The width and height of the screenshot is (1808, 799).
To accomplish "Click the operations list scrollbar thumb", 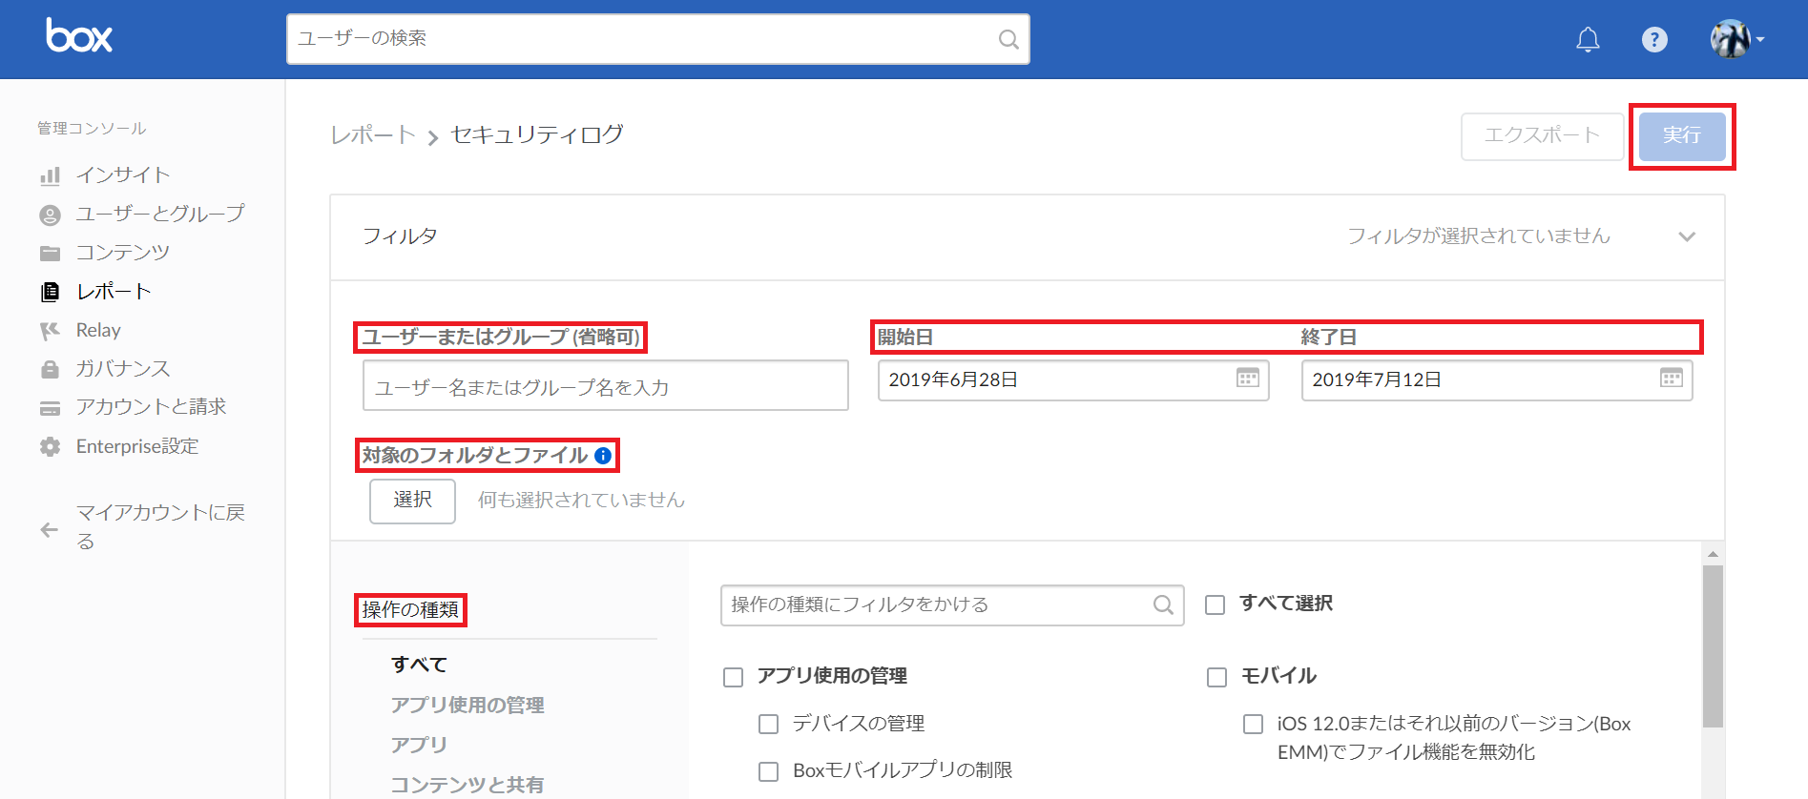I will [x=1713, y=646].
